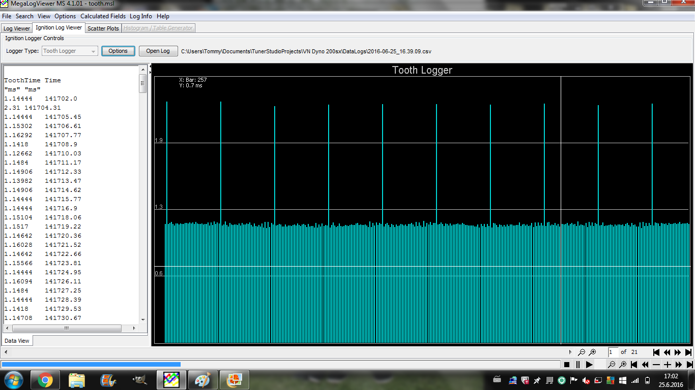Select the row with time 141702.0
695x390 pixels.
(x=41, y=99)
